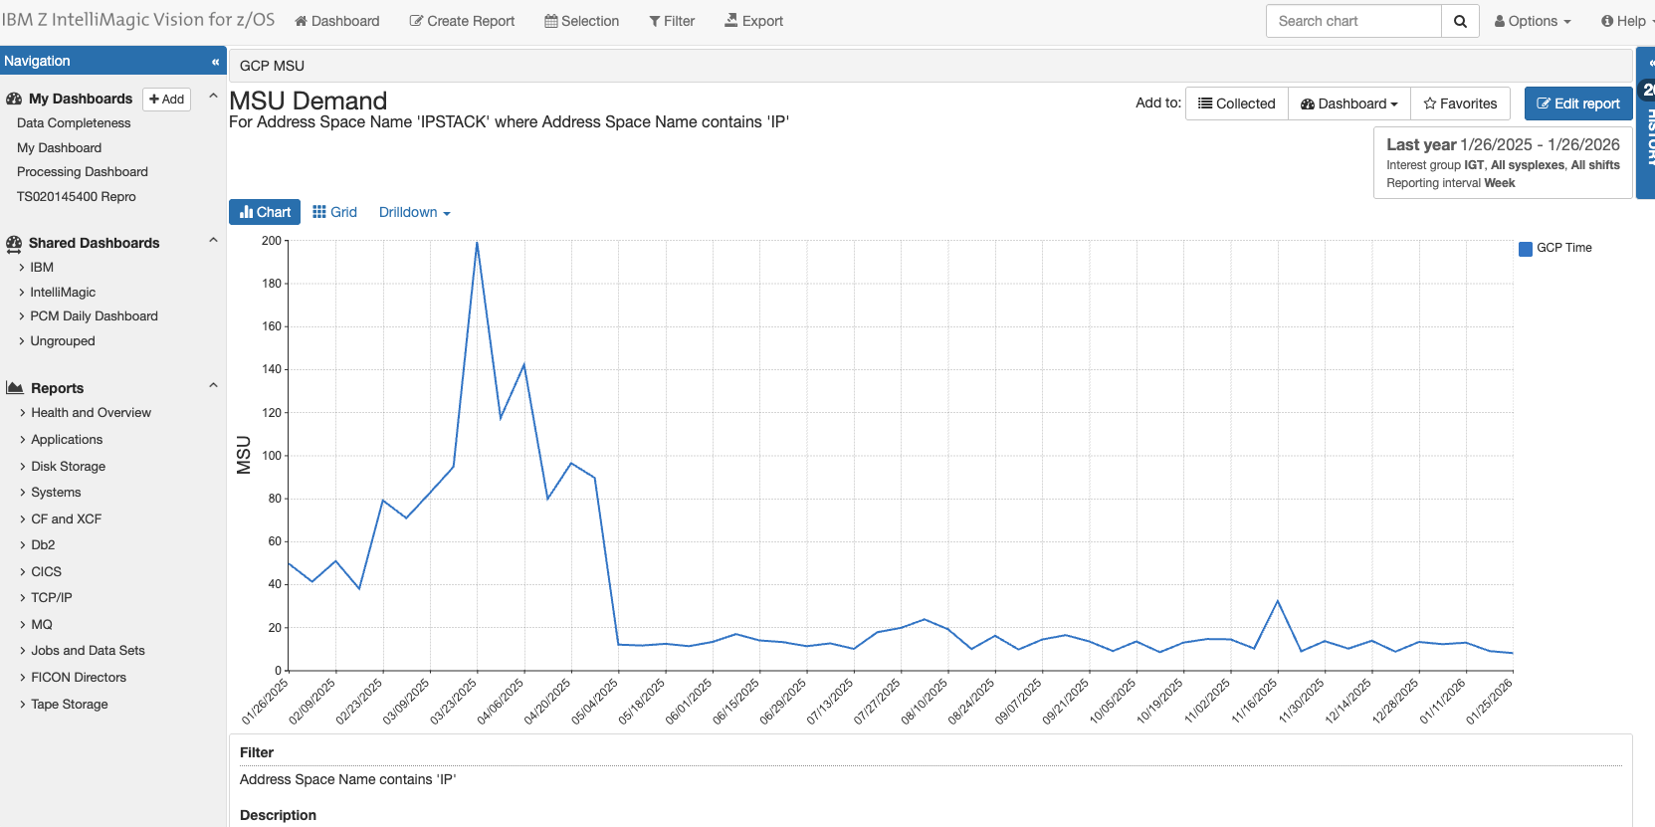Image resolution: width=1655 pixels, height=827 pixels.
Task: Expand the Ungrouped folder
Action: tap(63, 341)
